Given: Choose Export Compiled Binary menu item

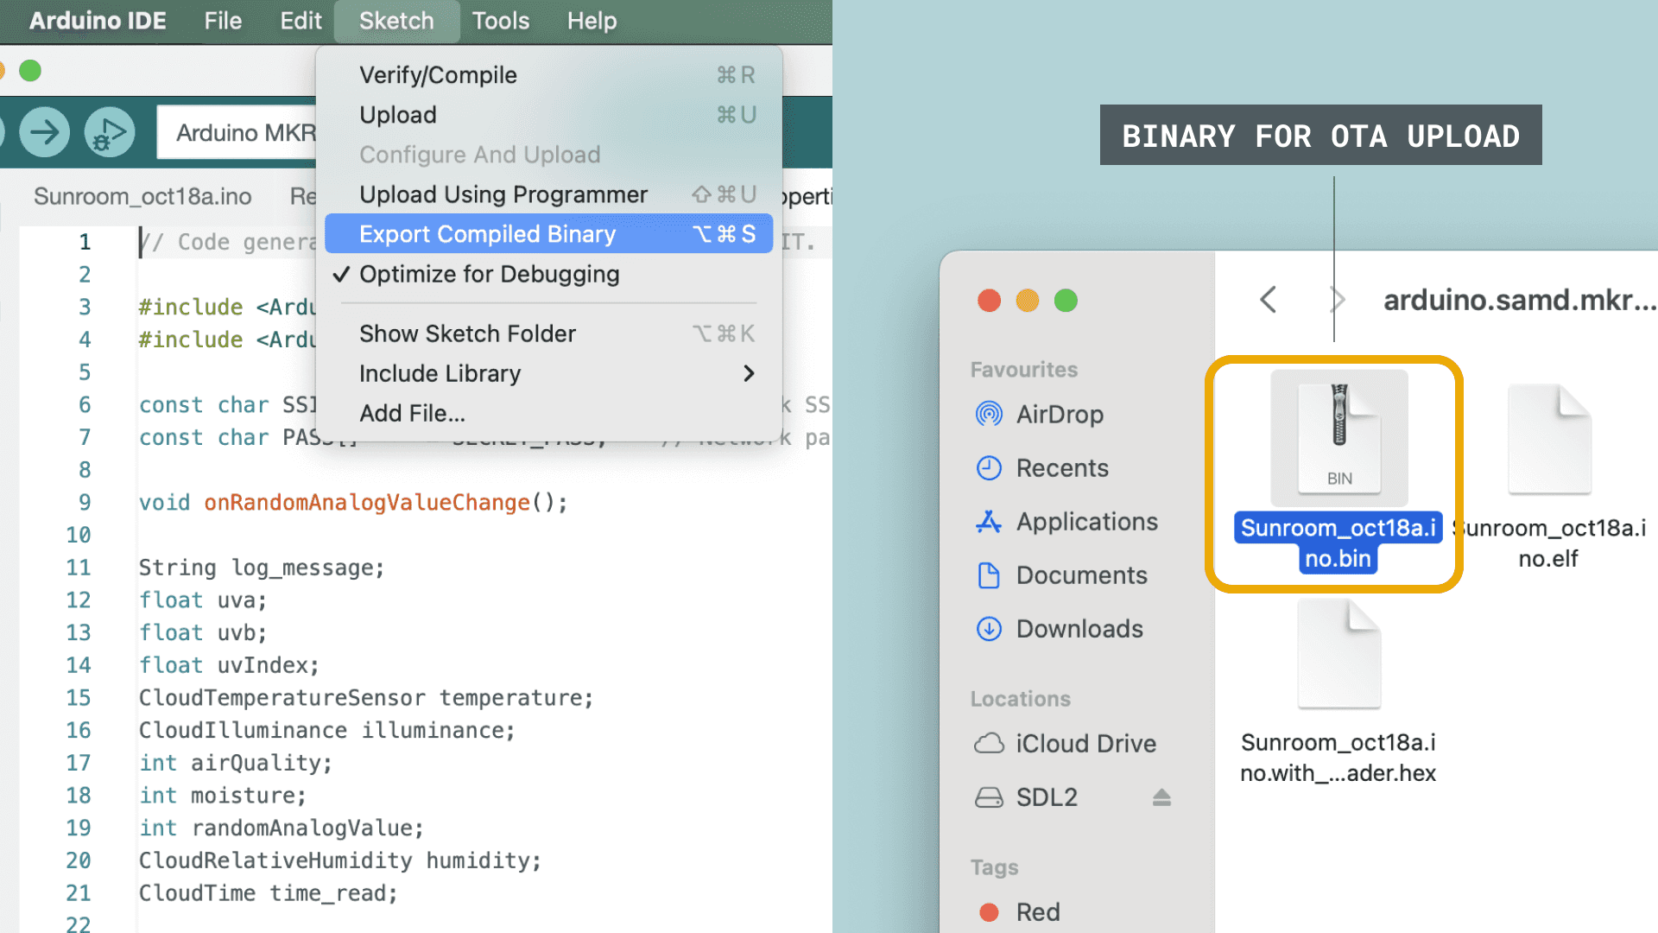Looking at the screenshot, I should (x=487, y=234).
